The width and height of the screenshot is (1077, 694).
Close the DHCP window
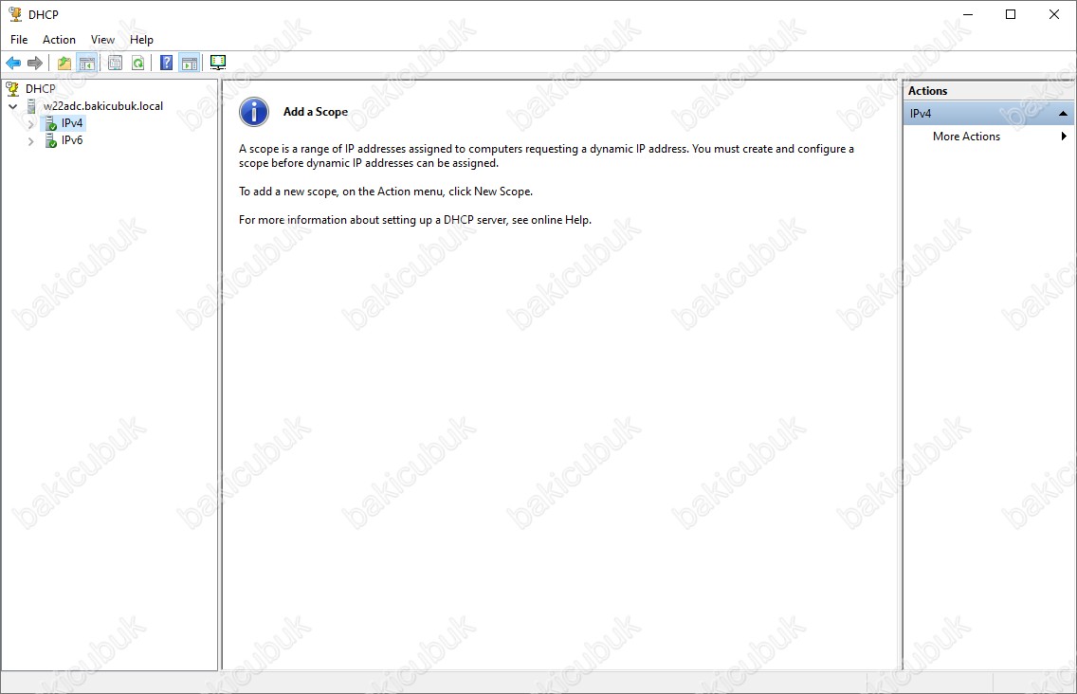coord(1053,14)
